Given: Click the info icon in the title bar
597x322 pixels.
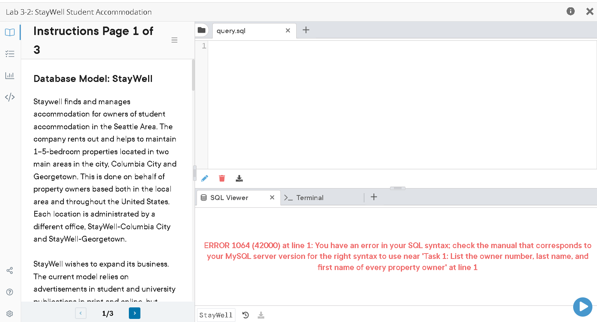Looking at the screenshot, I should [570, 12].
